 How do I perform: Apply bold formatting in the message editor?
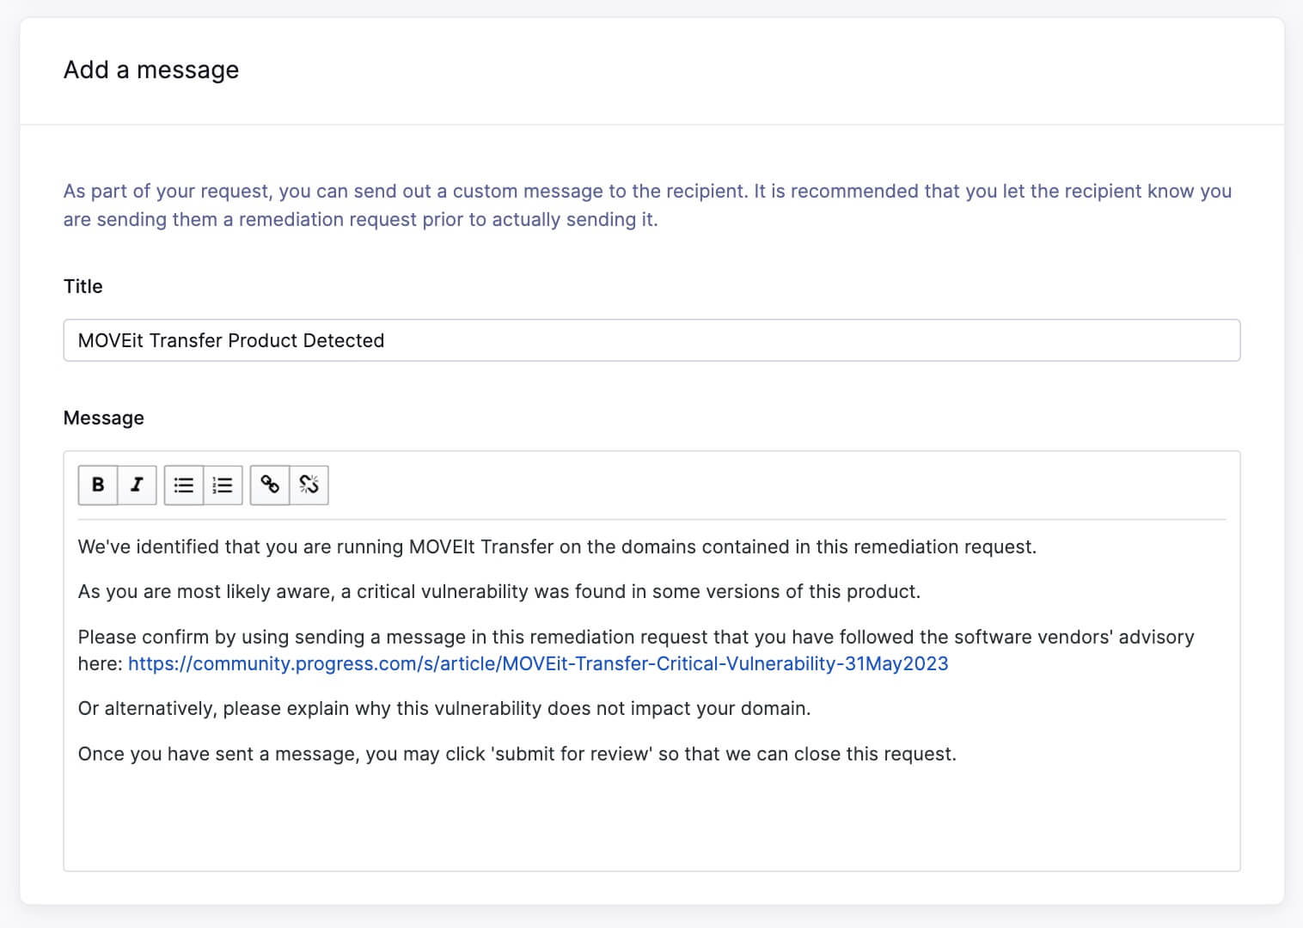click(97, 485)
